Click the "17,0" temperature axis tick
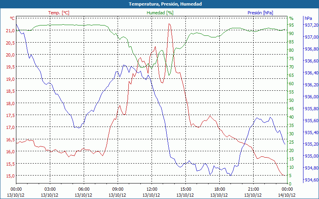The width and height of the screenshot is (319, 199). coord(10,127)
